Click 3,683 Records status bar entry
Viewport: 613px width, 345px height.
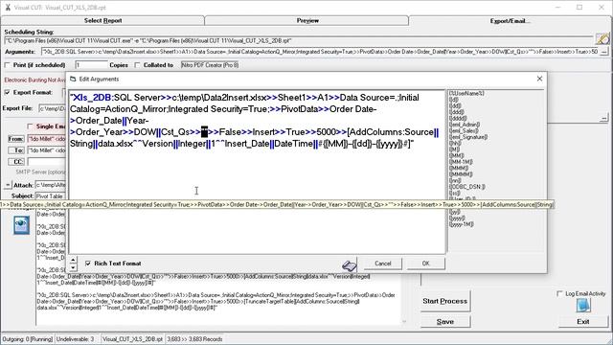tap(194, 339)
